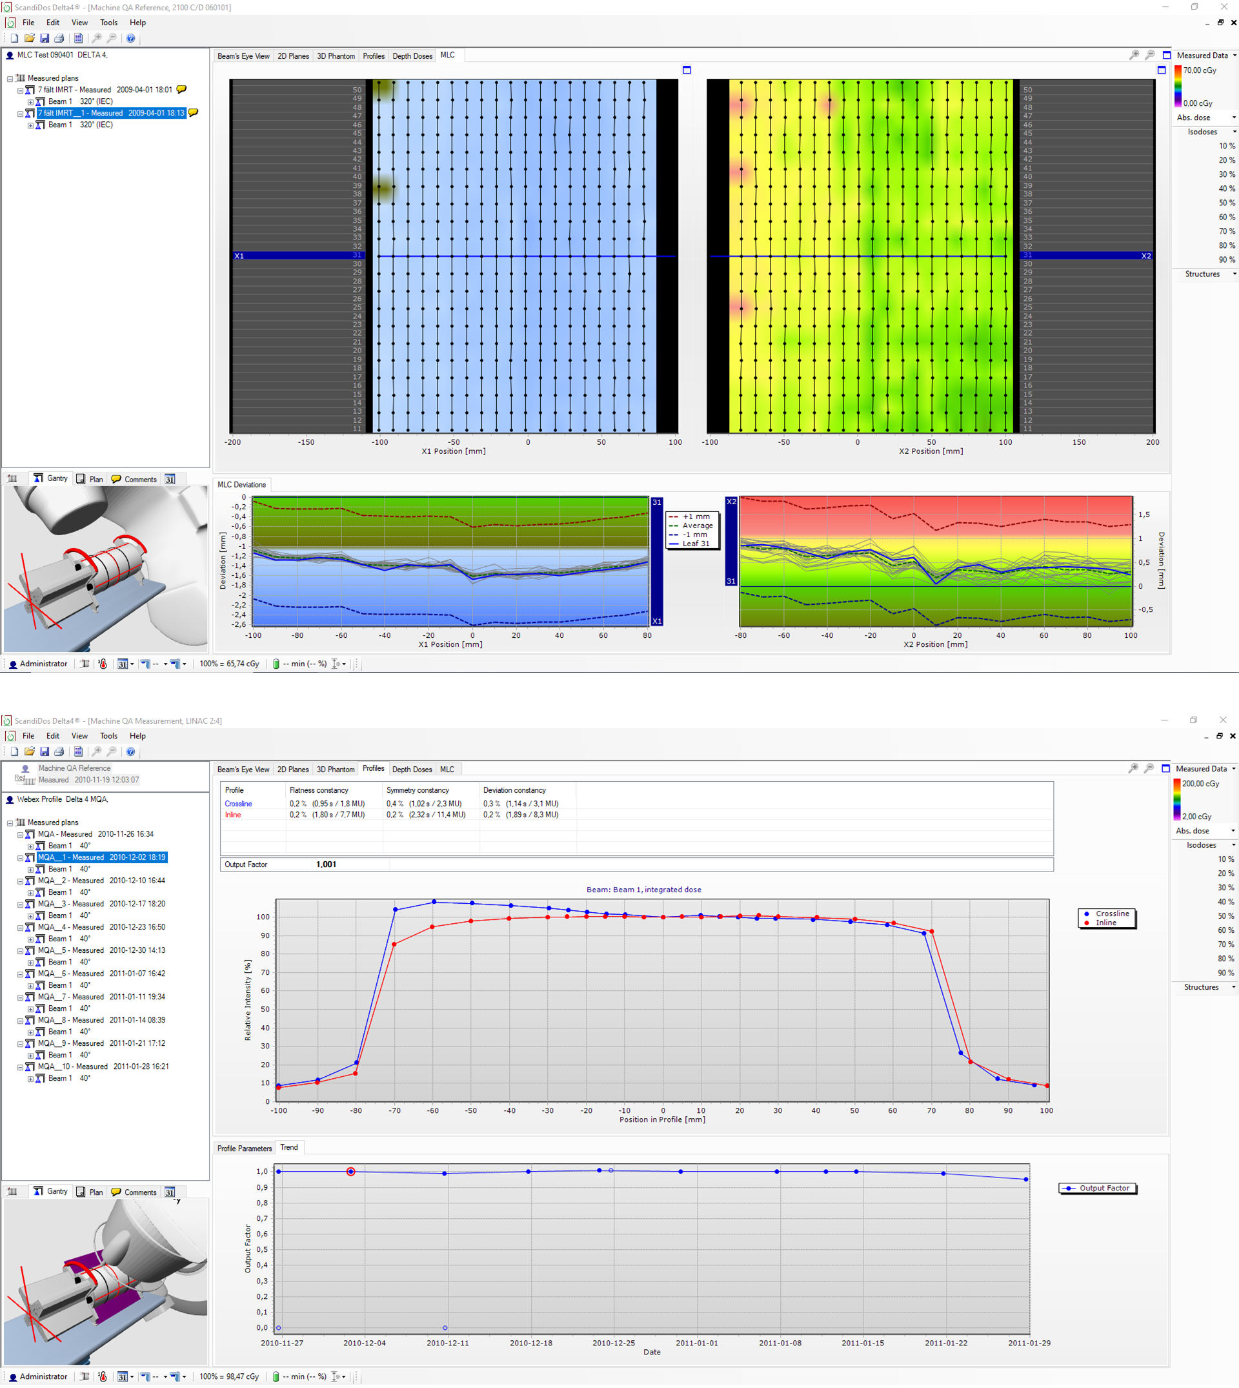Click the red-circled output factor trend point
1239x1388 pixels.
[x=350, y=1172]
